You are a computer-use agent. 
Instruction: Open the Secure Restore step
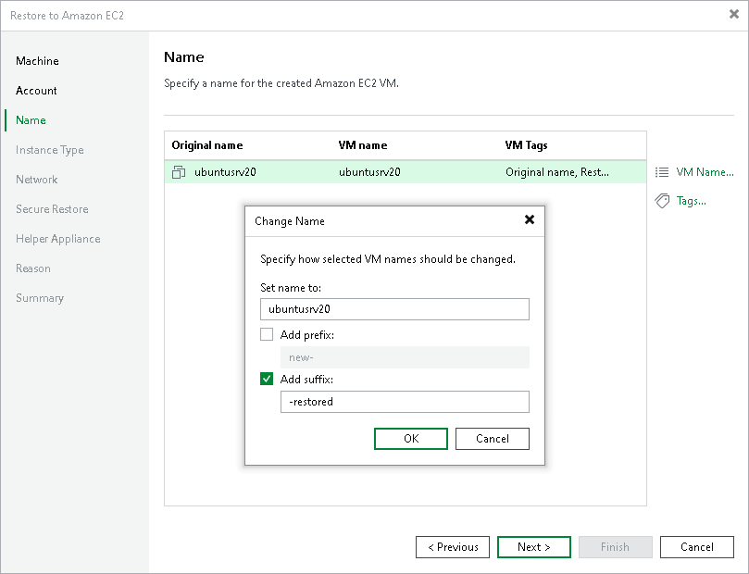(52, 209)
